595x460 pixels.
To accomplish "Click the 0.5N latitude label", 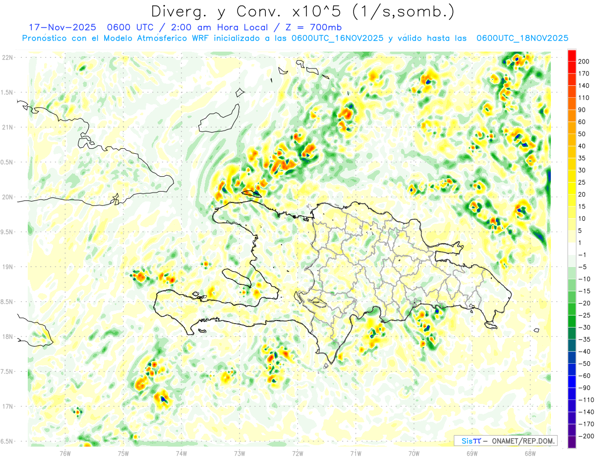I will coord(7,162).
